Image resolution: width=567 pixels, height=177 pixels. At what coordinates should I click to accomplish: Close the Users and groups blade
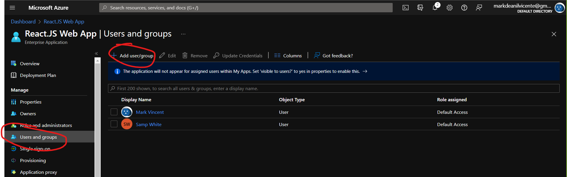pos(554,34)
